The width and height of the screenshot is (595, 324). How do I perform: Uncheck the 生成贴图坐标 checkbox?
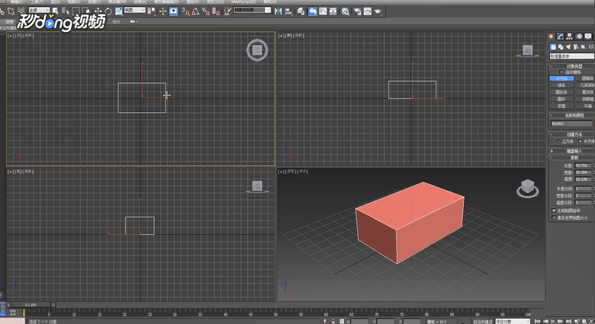click(x=554, y=210)
